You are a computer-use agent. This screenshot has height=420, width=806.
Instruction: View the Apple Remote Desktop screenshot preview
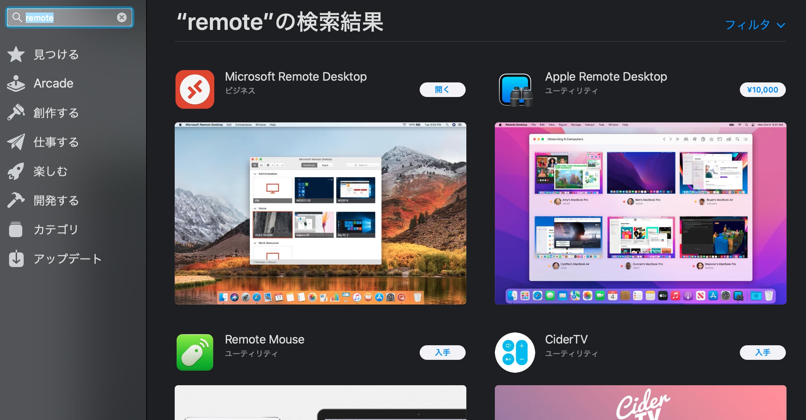(x=641, y=213)
